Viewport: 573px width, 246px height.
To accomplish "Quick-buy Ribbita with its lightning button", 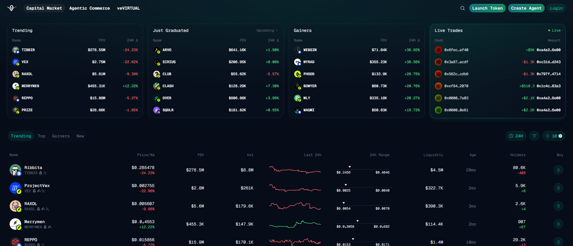I will 558,170.
